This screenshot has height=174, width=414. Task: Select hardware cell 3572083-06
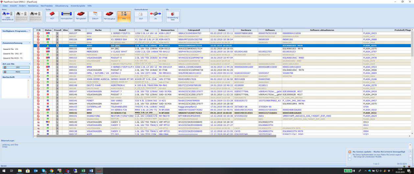coord(246,106)
